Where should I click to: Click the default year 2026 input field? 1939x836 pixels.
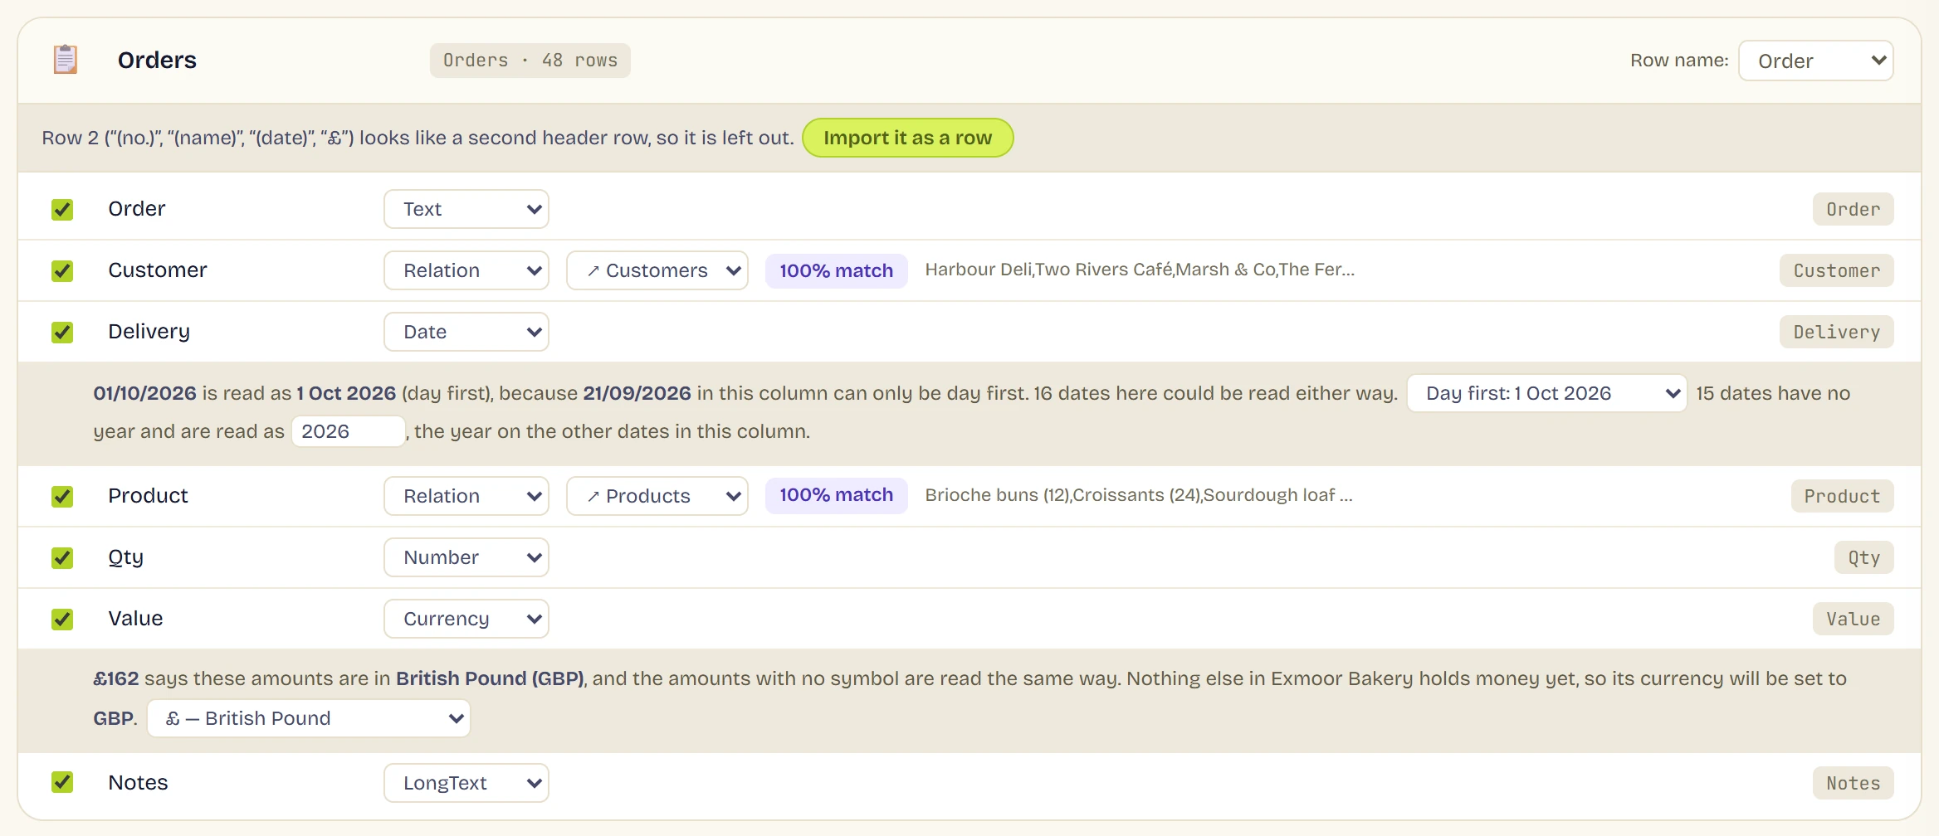coord(349,431)
